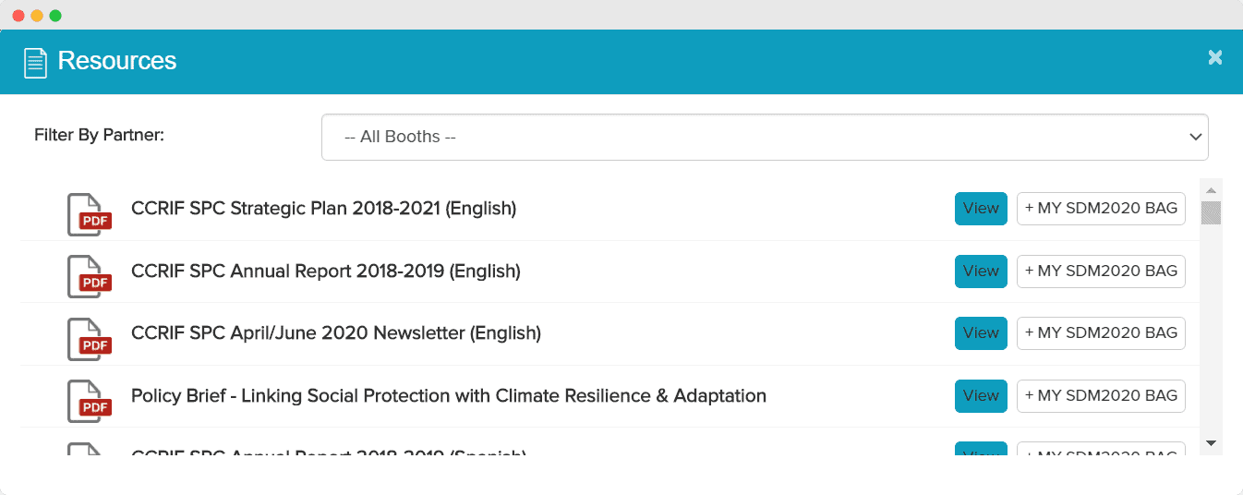Click the partially visible PDF icon at bottom
This screenshot has height=495, width=1243.
85,450
